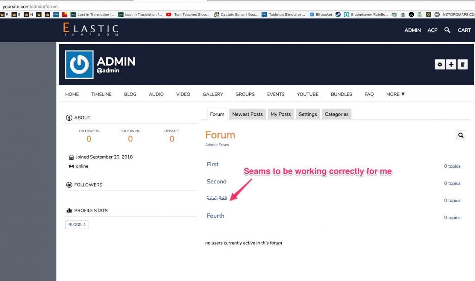Open the profile settings gear icon
Image resolution: width=475 pixels, height=281 pixels.
[440, 65]
